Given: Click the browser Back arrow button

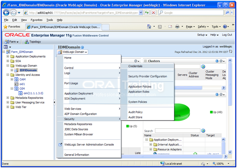Looking at the screenshot, I should [6, 13].
